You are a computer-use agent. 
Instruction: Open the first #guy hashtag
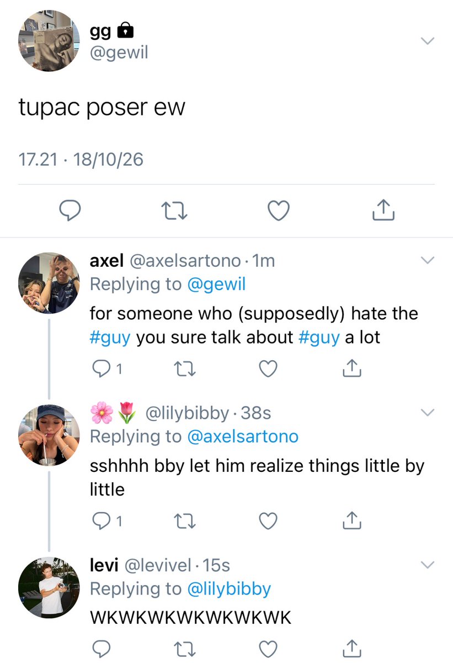click(110, 338)
